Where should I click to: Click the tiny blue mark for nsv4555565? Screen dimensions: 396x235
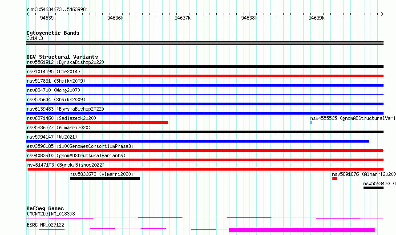[311, 123]
